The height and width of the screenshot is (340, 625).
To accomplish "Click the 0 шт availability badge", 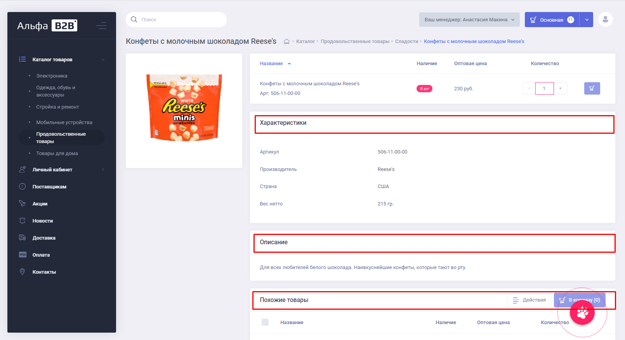I will pos(424,89).
